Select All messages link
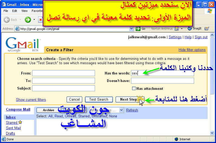Screen dimensions: 216x143 point(50,116)
